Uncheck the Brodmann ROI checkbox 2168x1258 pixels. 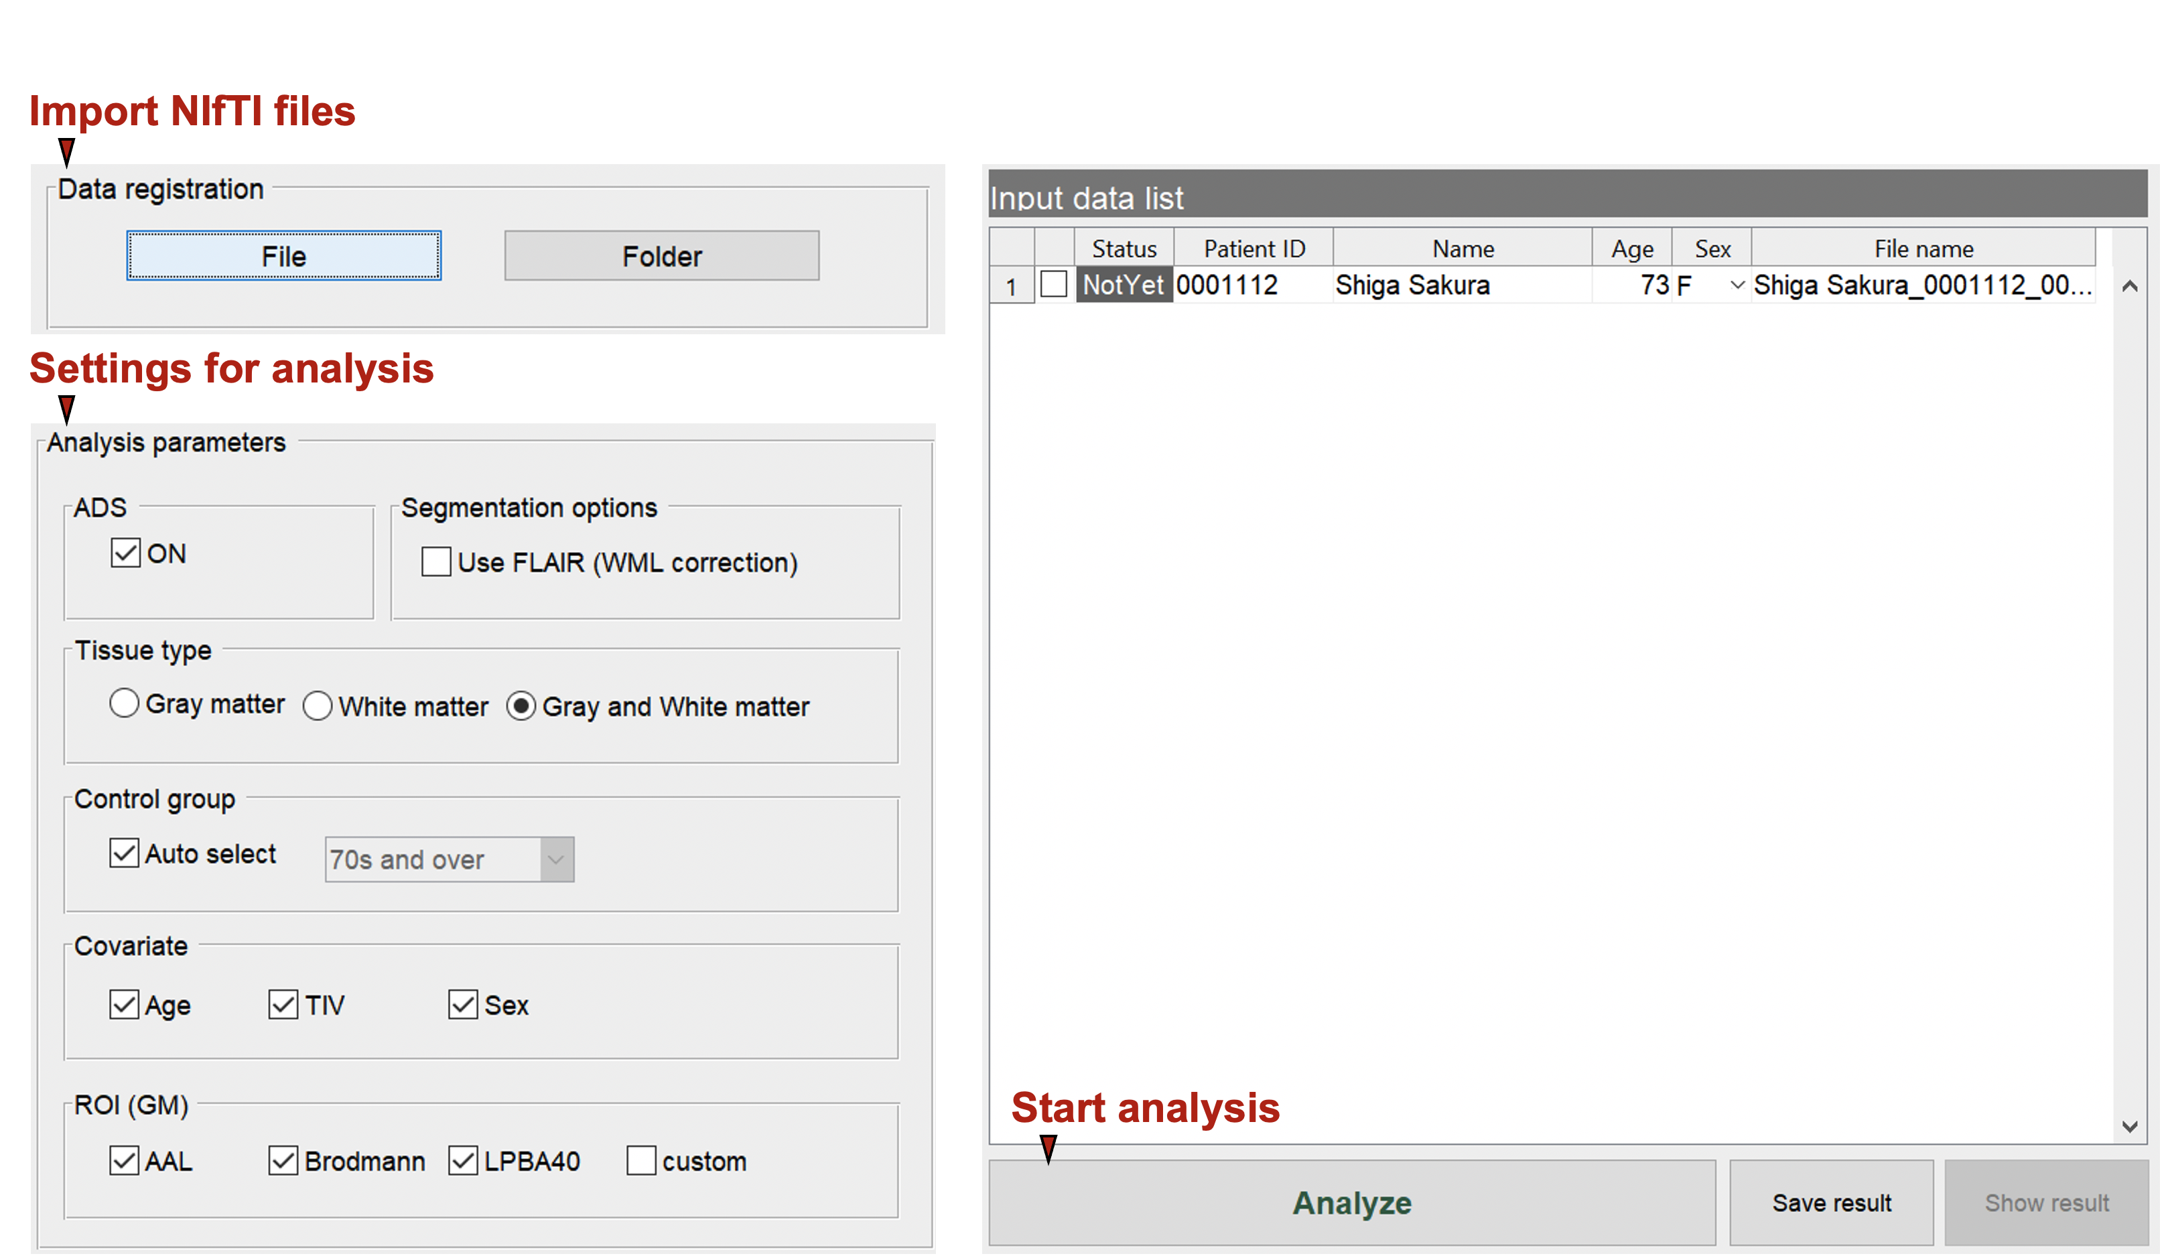tap(283, 1160)
